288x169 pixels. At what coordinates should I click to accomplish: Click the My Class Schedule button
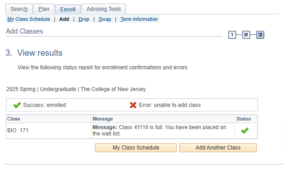tap(136, 148)
